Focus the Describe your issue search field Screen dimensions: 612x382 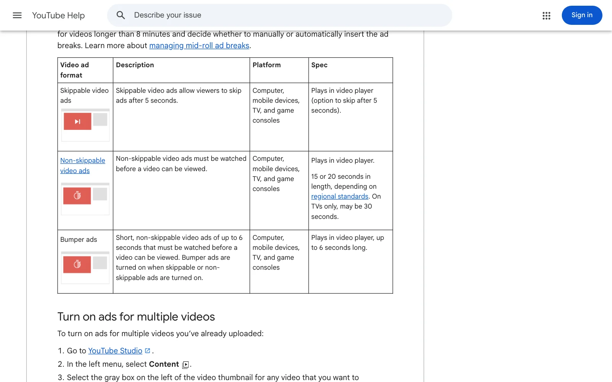pos(280,15)
